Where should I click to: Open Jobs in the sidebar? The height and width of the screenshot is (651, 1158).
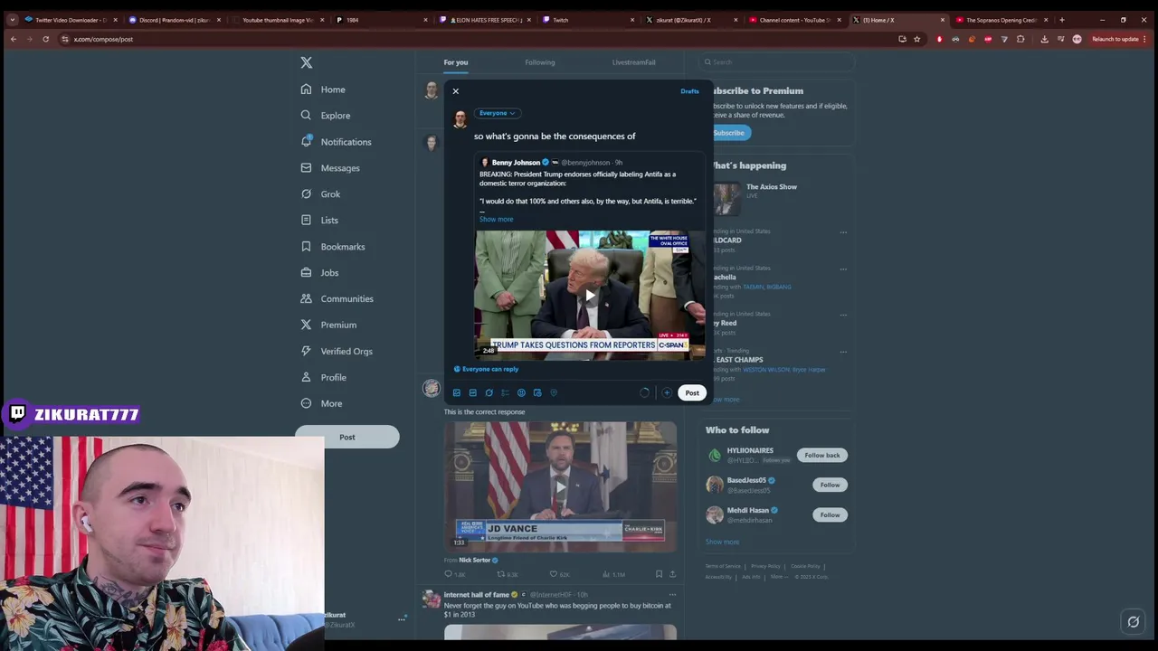319,273
